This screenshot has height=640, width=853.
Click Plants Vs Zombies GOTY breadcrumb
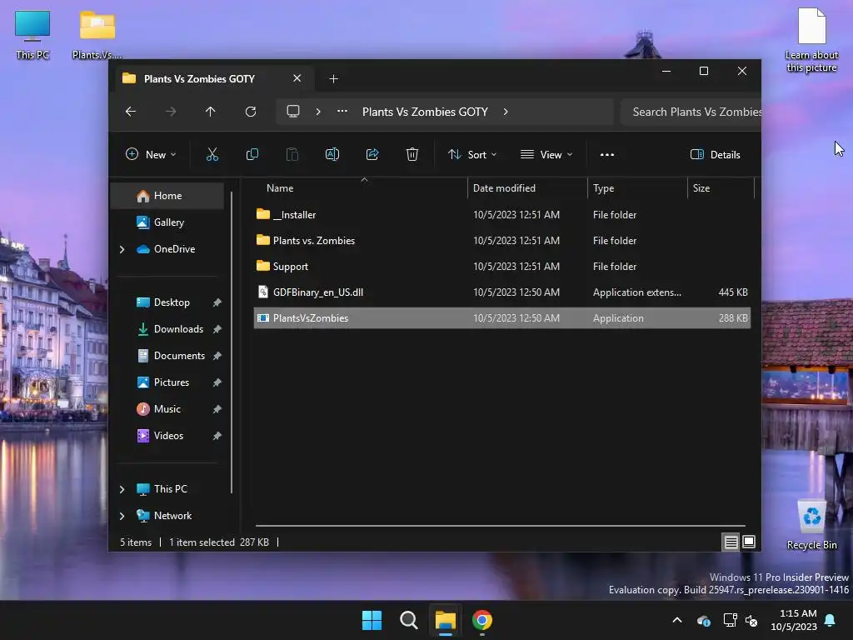click(425, 112)
